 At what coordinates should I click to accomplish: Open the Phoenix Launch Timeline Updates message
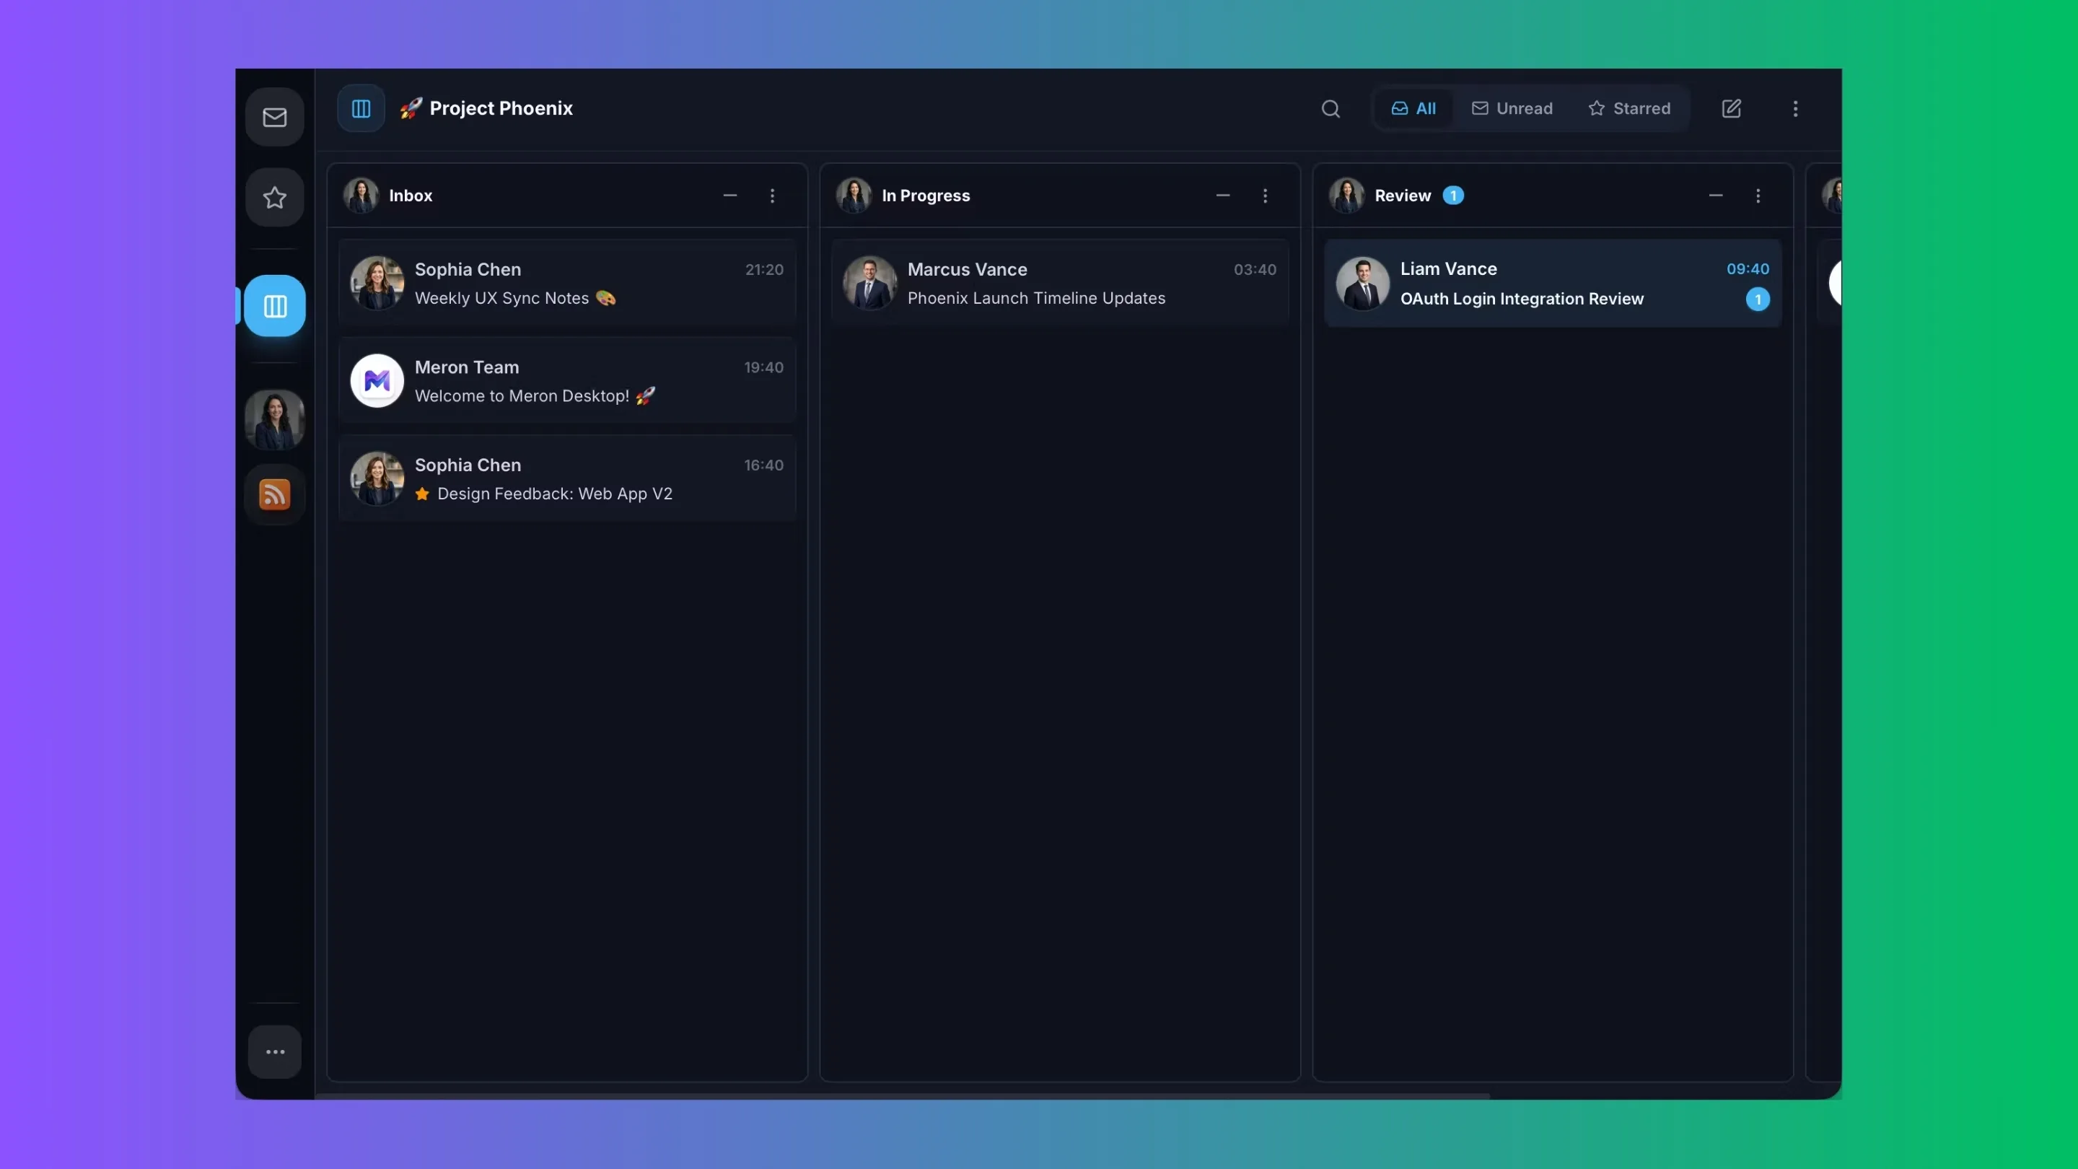1060,283
